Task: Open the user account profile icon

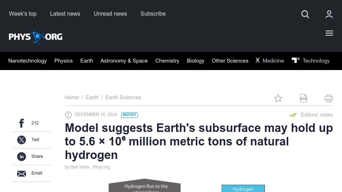Action: coord(329,14)
